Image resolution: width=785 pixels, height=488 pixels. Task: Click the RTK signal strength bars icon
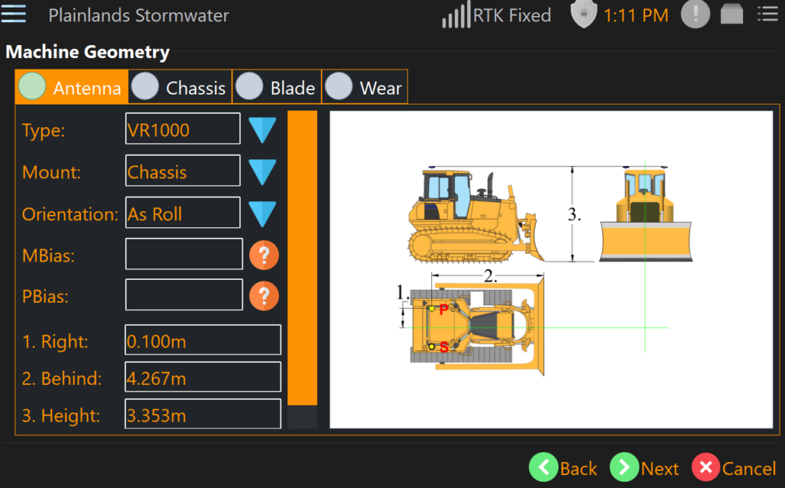point(456,15)
